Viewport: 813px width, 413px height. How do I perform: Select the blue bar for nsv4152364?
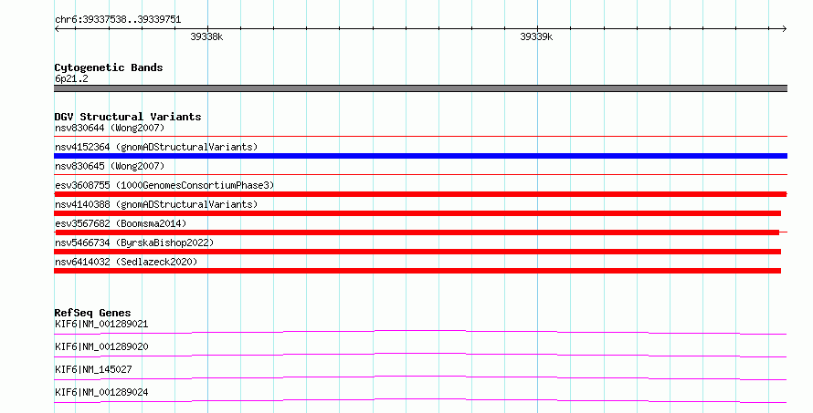click(x=420, y=156)
